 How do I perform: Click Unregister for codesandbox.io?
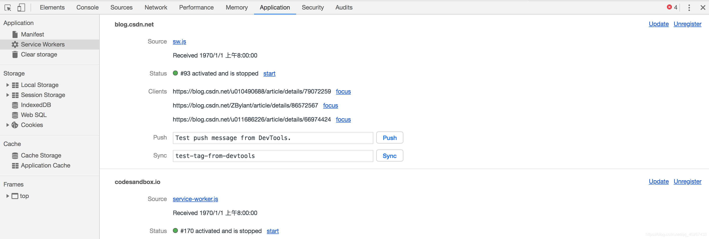coord(687,181)
